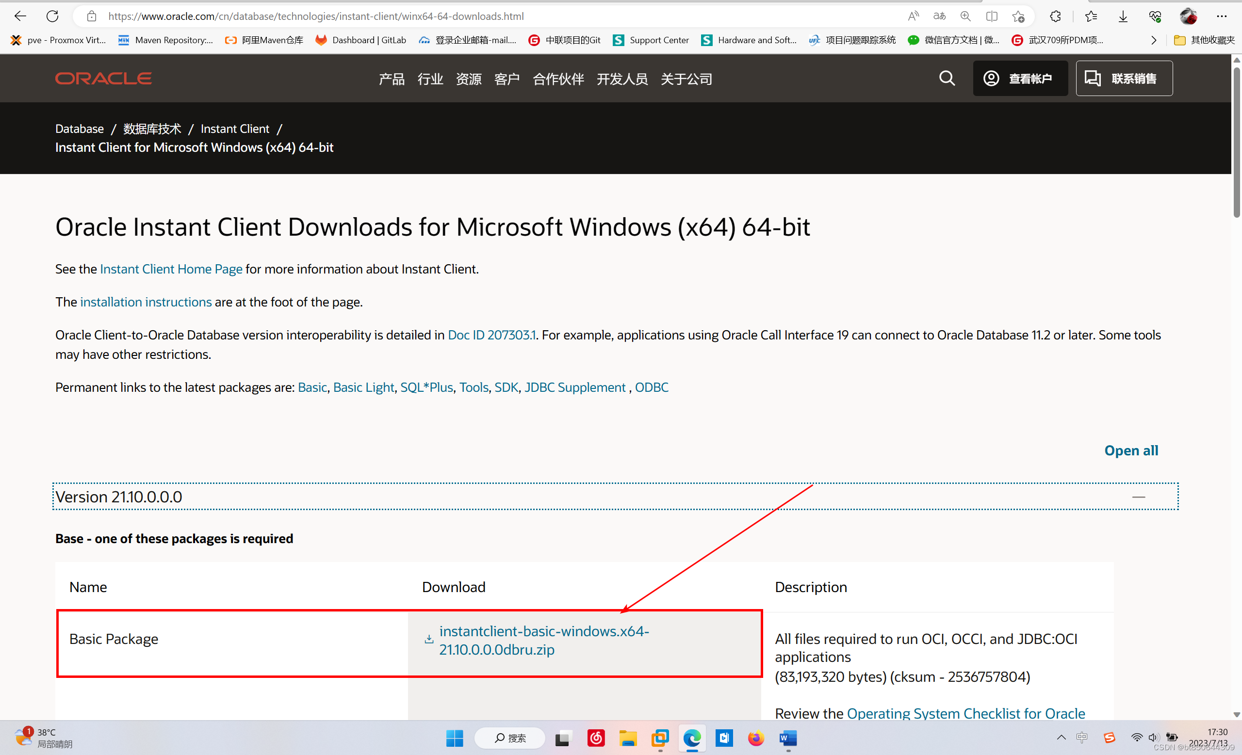Screen dimensions: 1242x755
Task: Click the Windows Start button
Action: (x=454, y=739)
